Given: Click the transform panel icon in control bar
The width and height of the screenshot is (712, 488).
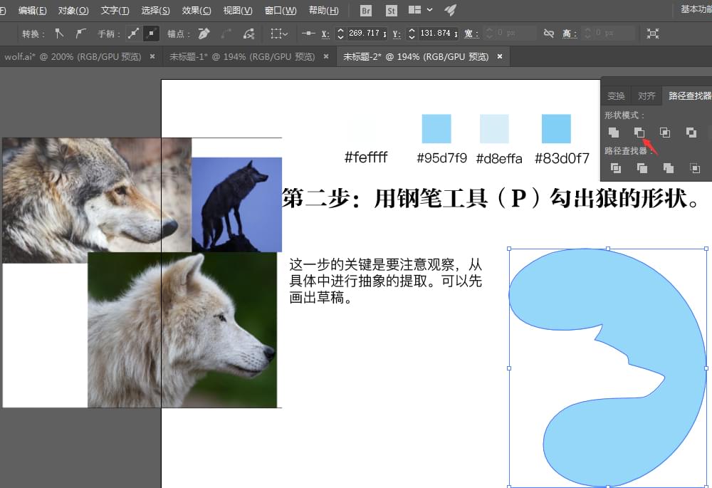Looking at the screenshot, I should (x=652, y=33).
